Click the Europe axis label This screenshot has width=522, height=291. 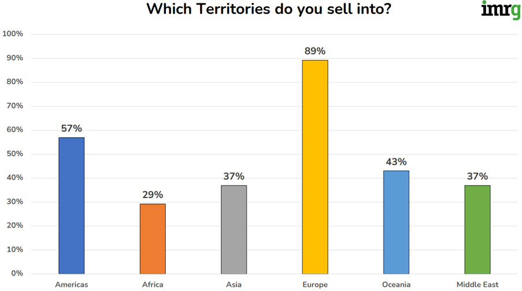(x=315, y=285)
